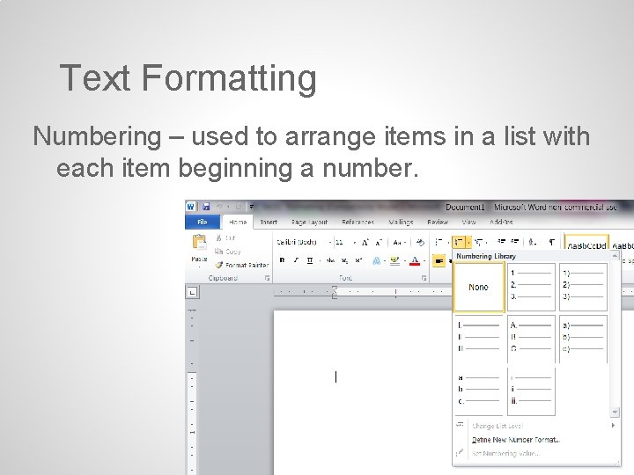Click the Format Painter button
This screenshot has height=475, width=634.
tap(242, 265)
